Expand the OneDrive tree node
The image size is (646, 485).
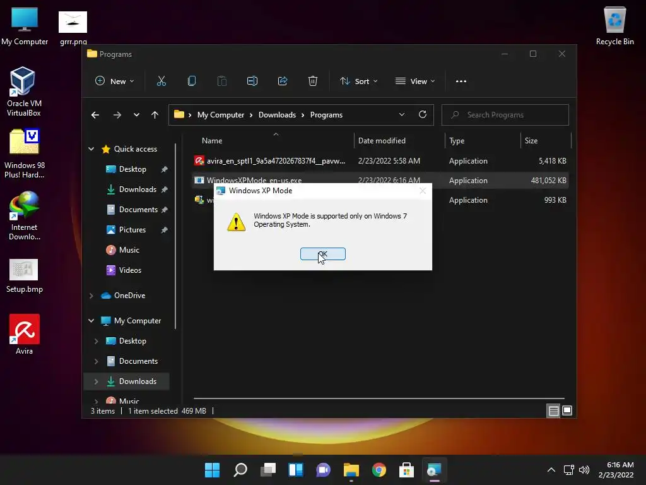click(91, 296)
